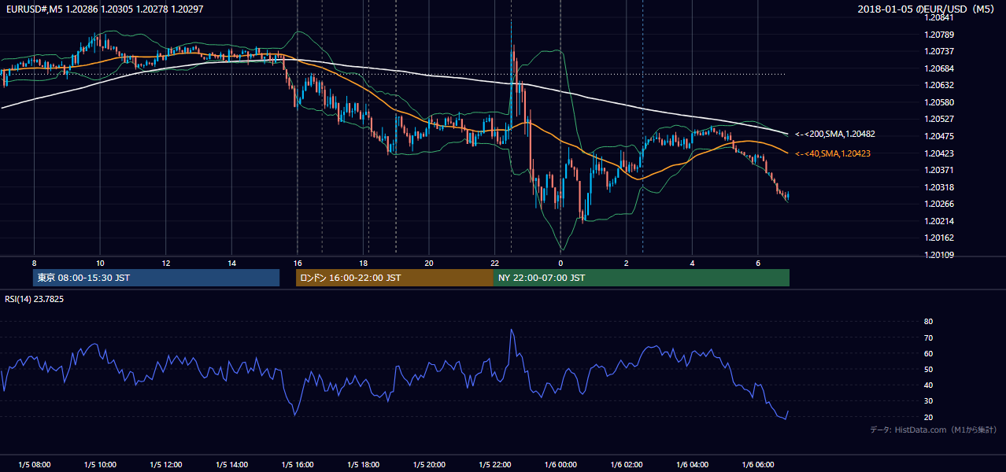The width and height of the screenshot is (1006, 472).
Task: Click price axis value 1.20632
Action: 938,85
